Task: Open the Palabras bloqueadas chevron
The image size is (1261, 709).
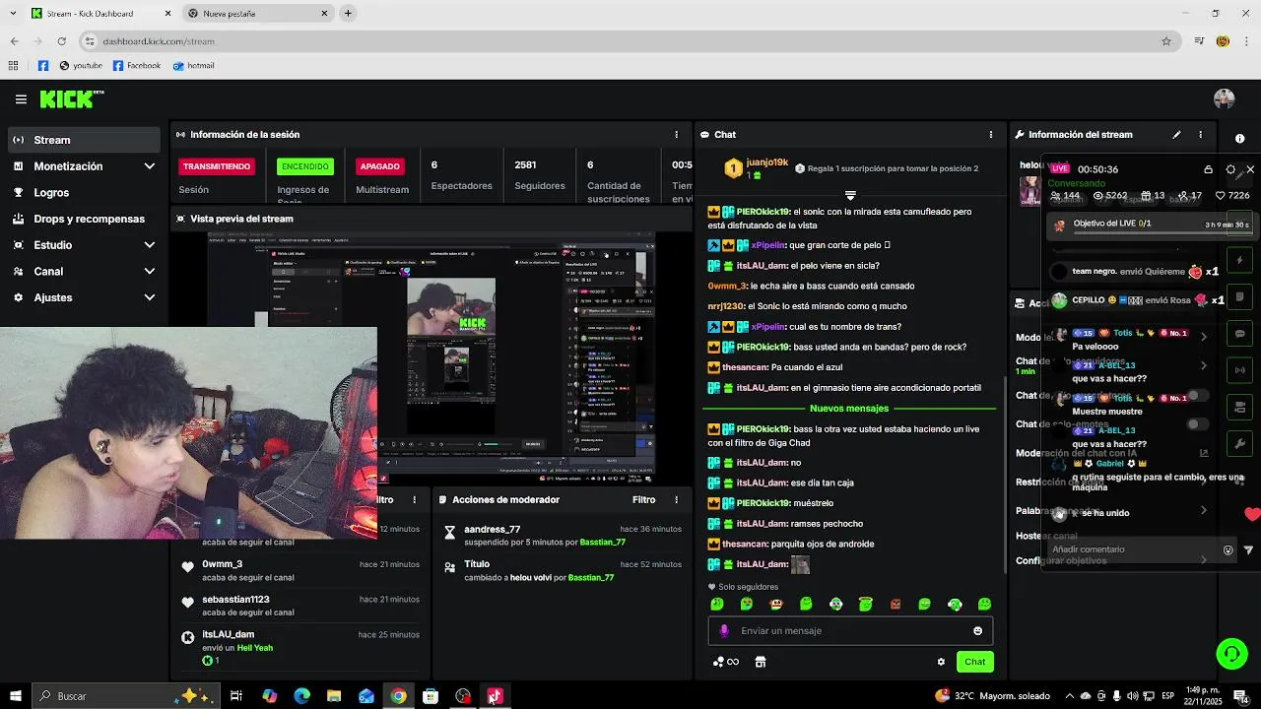Action: [x=1203, y=510]
